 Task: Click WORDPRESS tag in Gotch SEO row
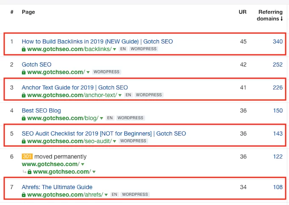pos(107,72)
